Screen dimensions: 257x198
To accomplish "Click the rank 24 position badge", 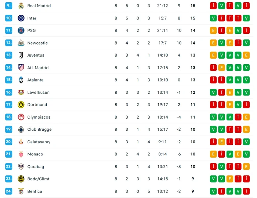I will (x=9, y=191).
